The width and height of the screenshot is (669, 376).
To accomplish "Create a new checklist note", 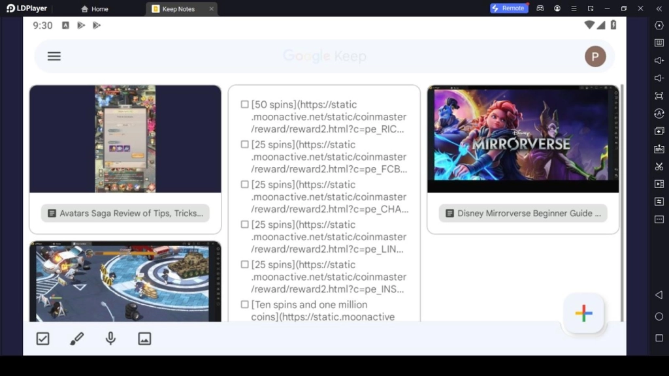I will 43,338.
